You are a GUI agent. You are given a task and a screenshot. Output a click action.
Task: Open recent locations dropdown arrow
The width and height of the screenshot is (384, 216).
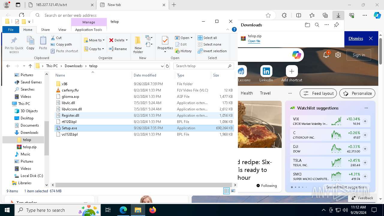coord(23,66)
